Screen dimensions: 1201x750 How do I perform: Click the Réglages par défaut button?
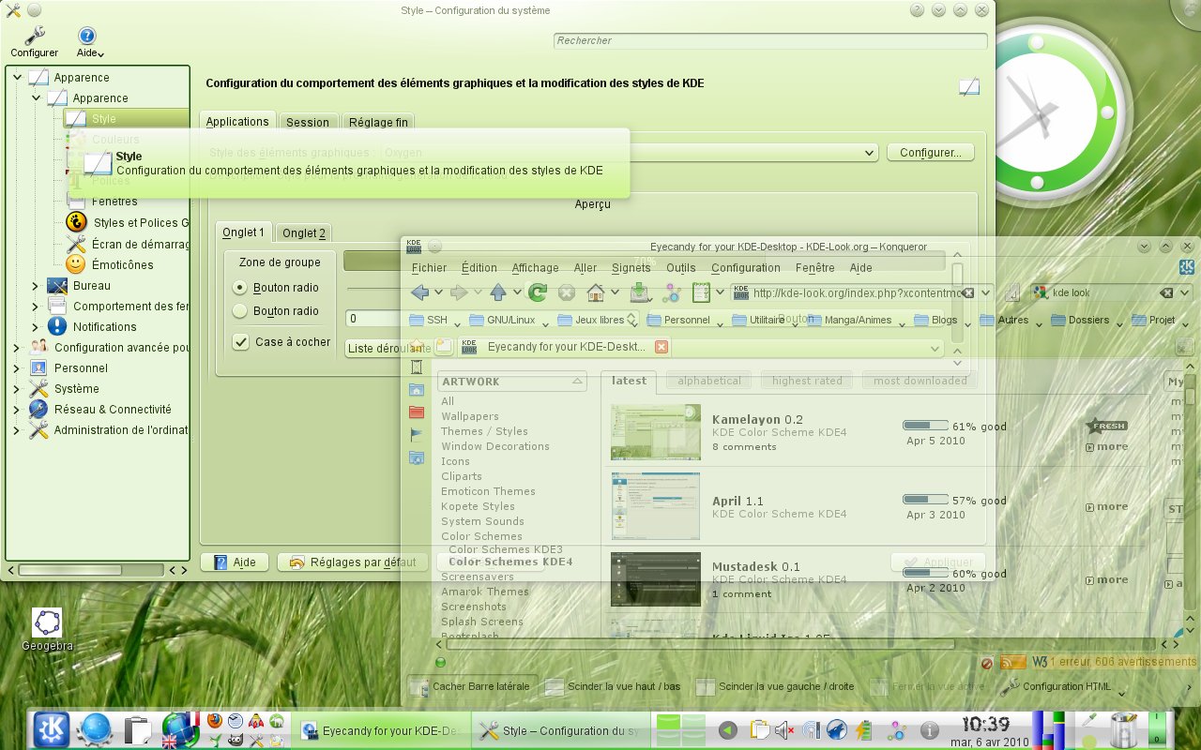click(x=352, y=562)
